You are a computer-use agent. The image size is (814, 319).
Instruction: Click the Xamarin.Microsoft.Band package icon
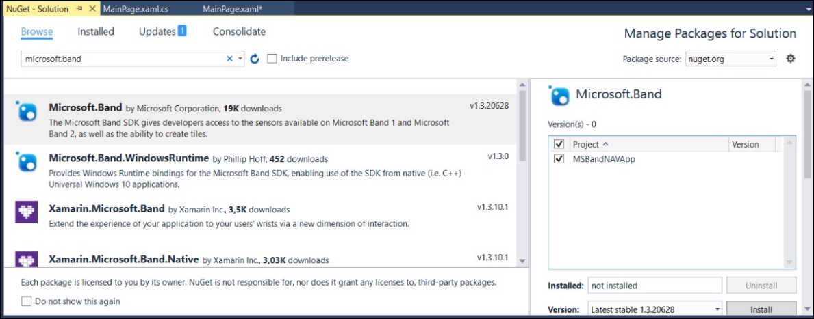pos(26,212)
